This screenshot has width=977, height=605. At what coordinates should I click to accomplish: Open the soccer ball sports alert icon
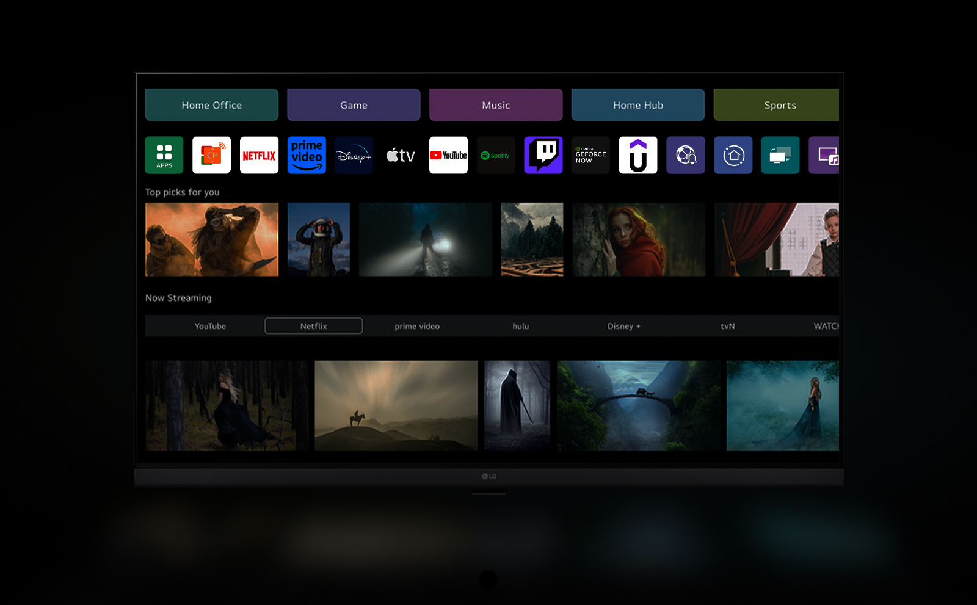pyautogui.click(x=685, y=155)
